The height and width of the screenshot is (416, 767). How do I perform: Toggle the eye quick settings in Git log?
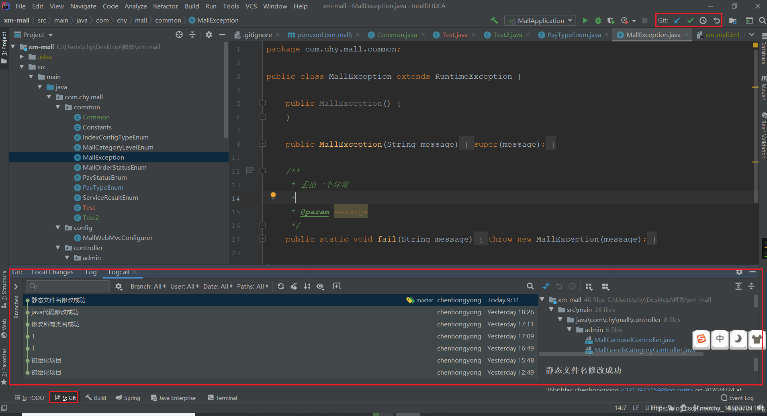[320, 286]
